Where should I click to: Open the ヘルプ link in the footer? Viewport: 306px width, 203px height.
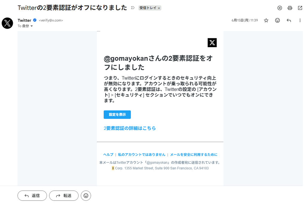108,154
